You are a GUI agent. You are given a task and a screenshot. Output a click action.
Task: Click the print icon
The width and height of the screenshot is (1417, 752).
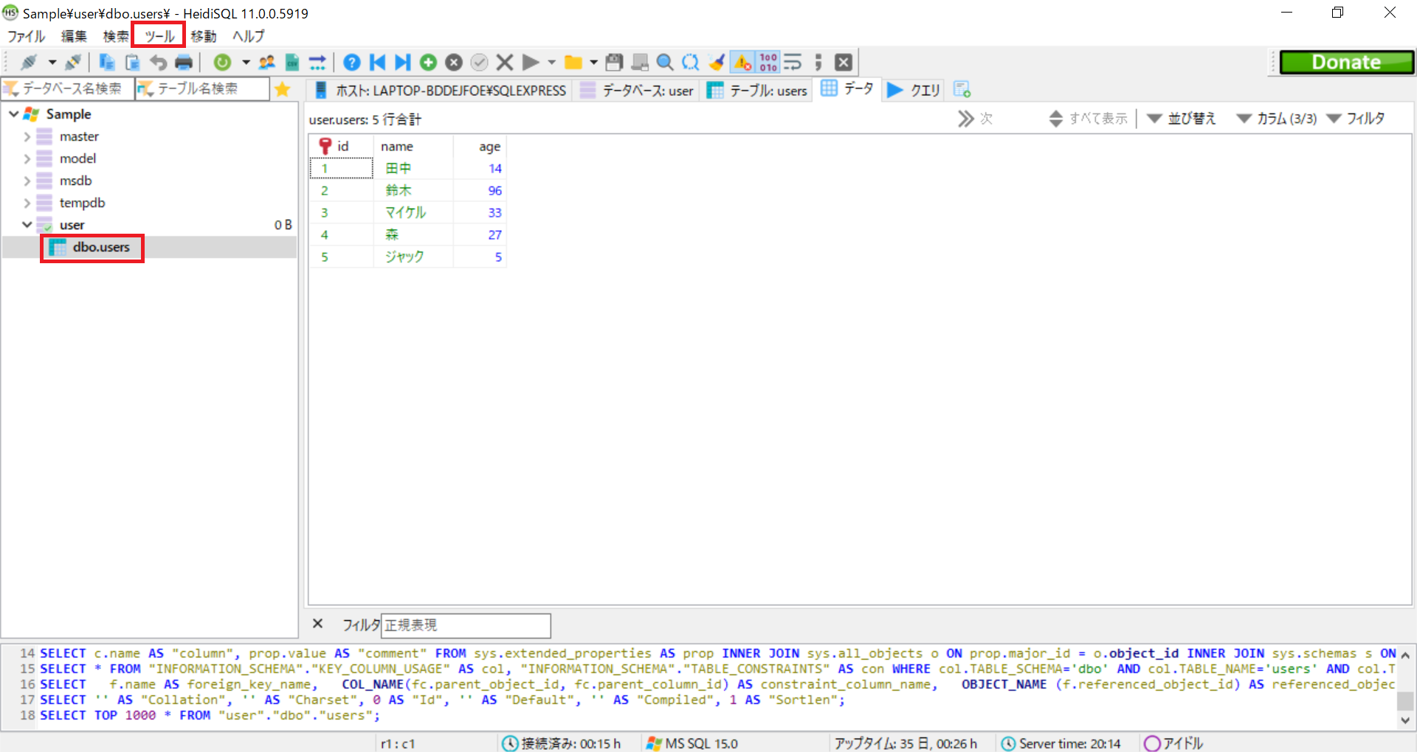[184, 63]
